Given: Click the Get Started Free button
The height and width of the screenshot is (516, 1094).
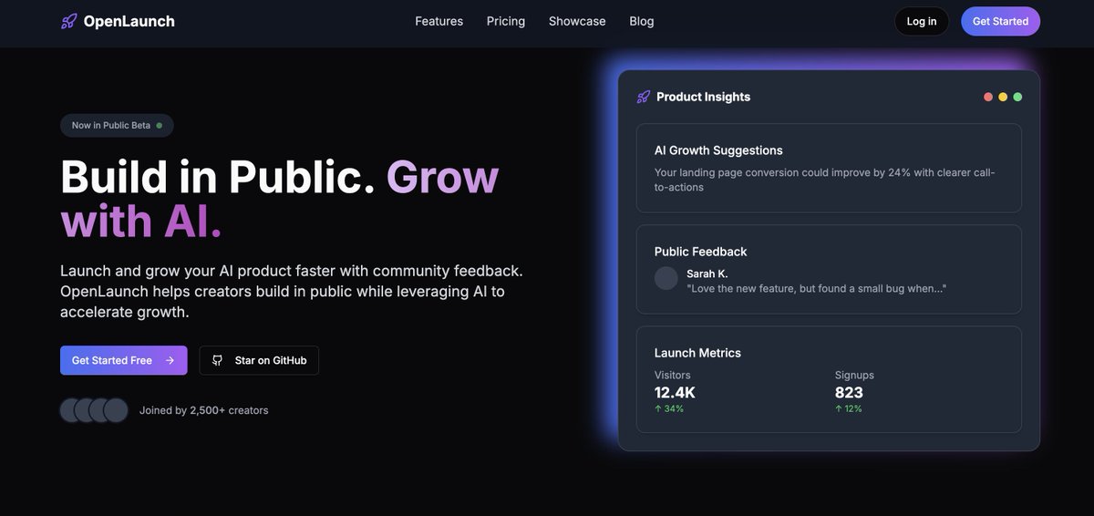Looking at the screenshot, I should (x=124, y=360).
